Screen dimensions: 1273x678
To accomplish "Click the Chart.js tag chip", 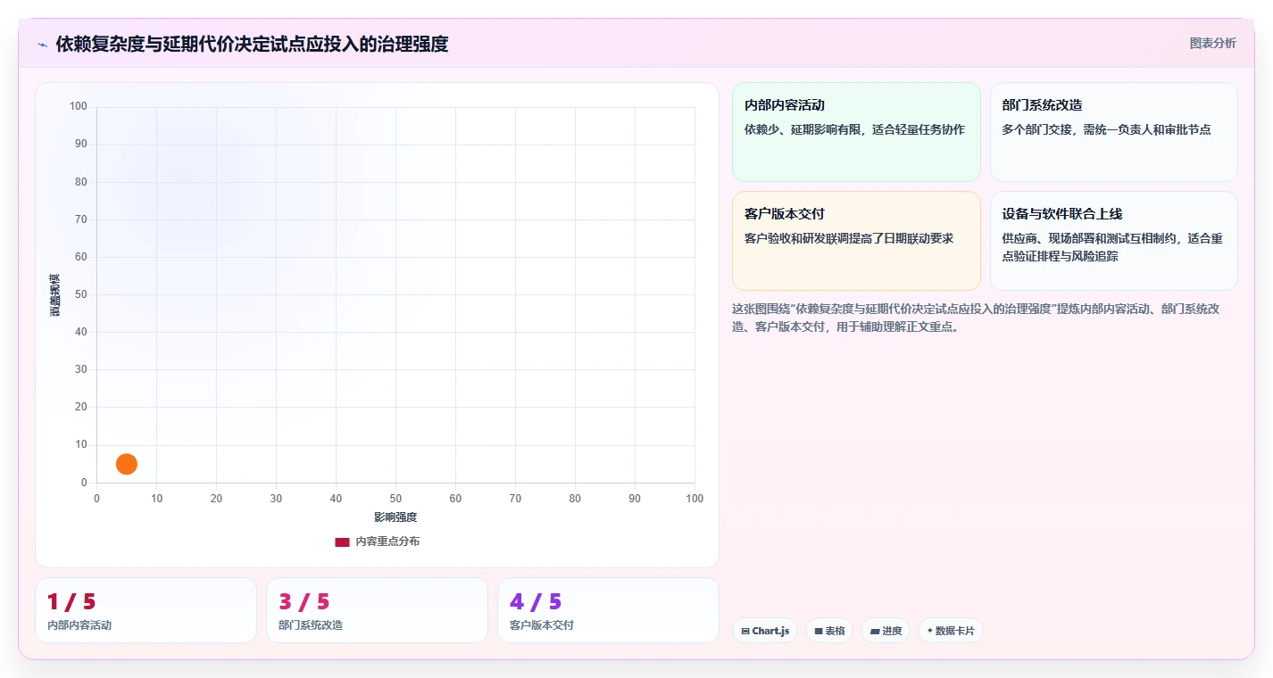I will 765,631.
